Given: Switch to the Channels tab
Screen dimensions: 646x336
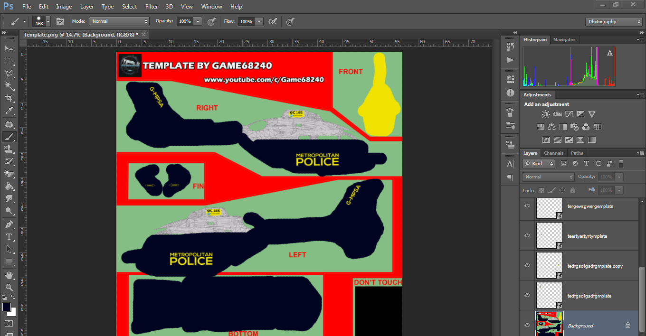Looking at the screenshot, I should tap(553, 153).
